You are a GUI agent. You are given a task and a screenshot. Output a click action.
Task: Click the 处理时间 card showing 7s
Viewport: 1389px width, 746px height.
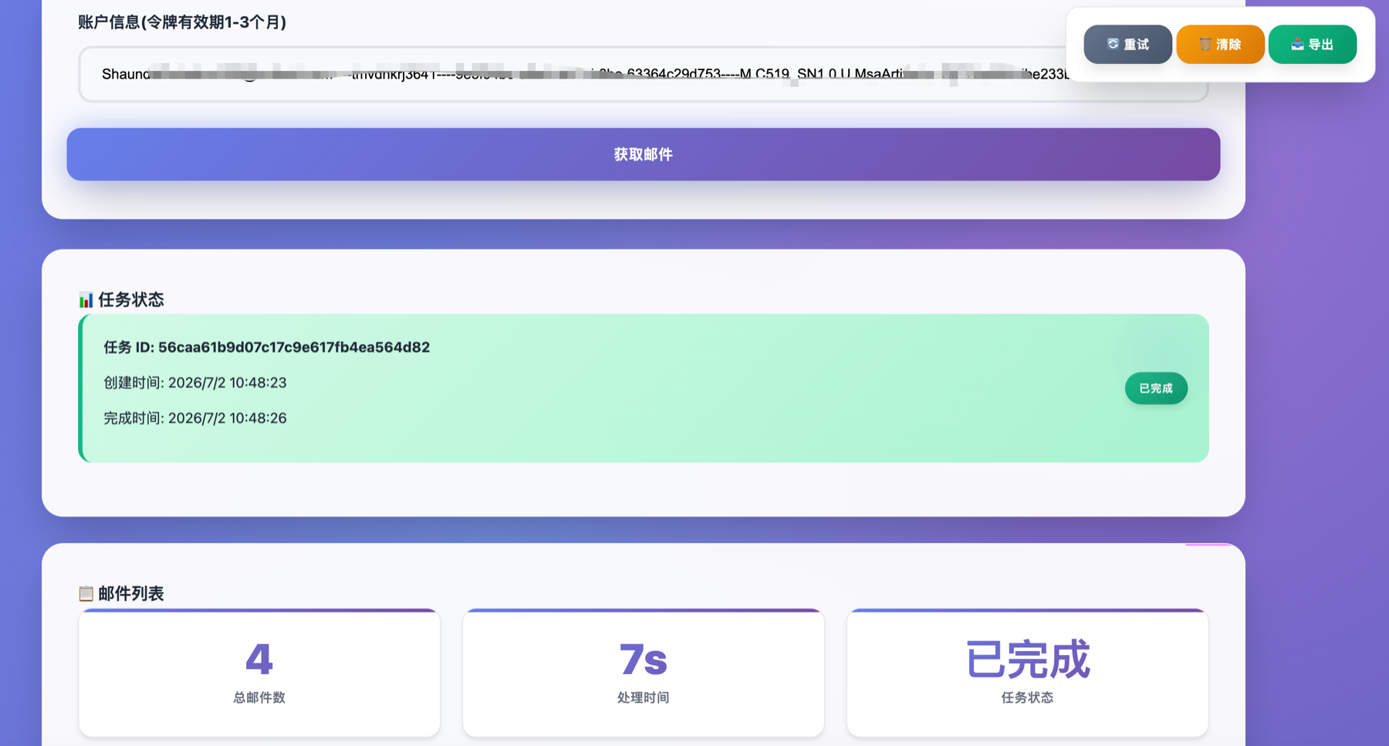644,673
